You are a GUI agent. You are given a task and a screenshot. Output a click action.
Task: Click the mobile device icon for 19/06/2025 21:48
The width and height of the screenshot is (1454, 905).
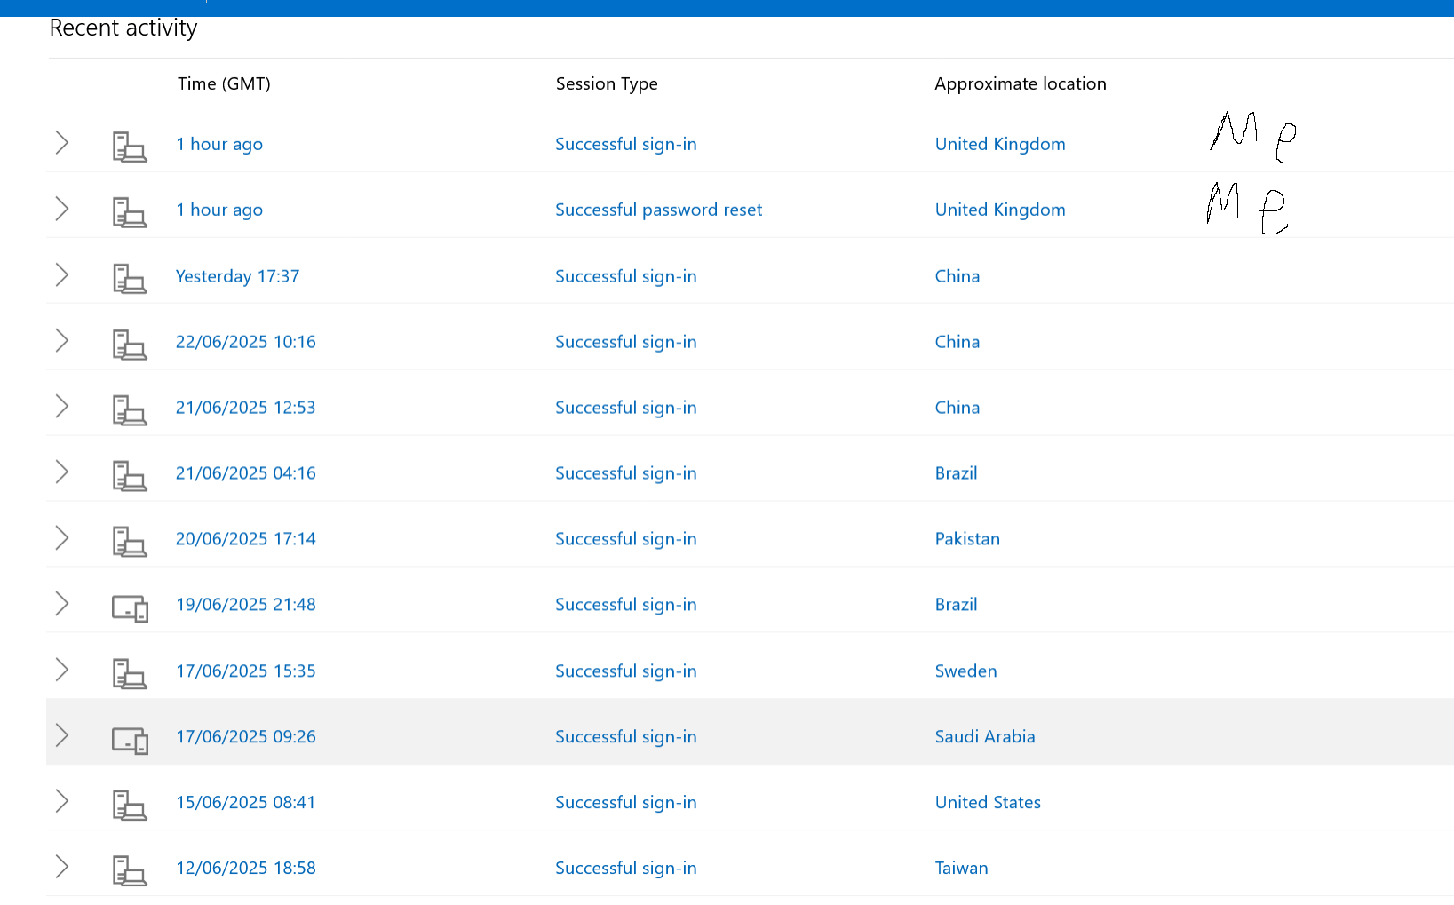pyautogui.click(x=130, y=608)
